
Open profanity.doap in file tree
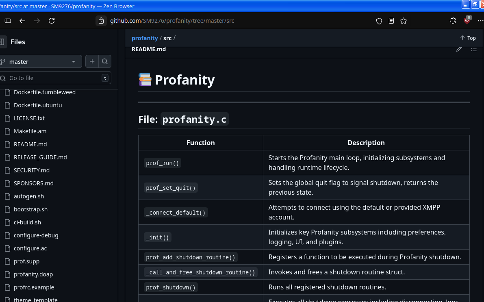33,274
